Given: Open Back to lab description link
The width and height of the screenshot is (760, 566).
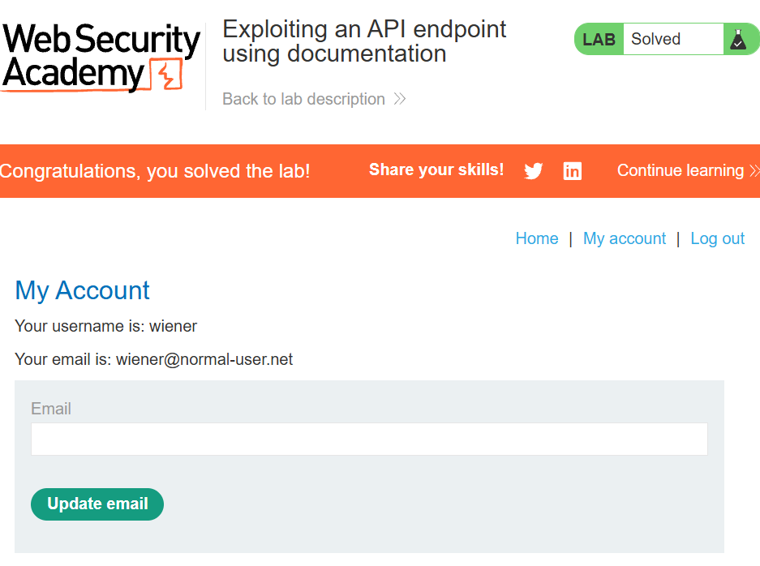Looking at the screenshot, I should 303,99.
